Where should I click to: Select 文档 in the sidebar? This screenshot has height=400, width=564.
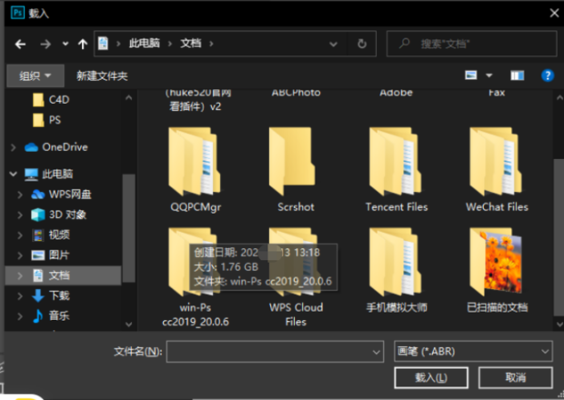click(64, 275)
